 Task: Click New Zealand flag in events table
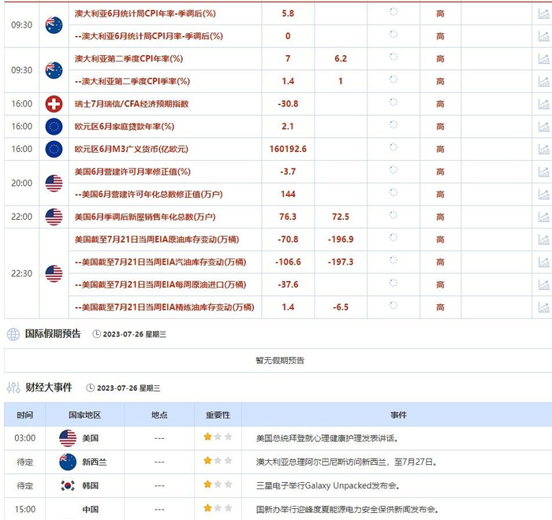(x=68, y=462)
